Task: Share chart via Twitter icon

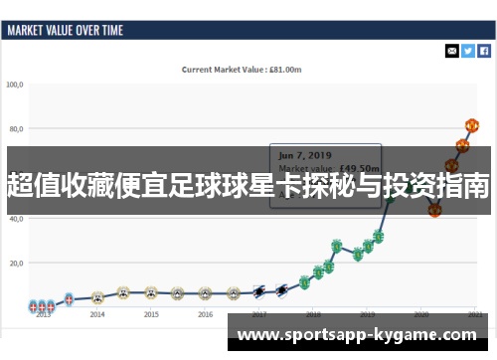Action: pos(468,51)
